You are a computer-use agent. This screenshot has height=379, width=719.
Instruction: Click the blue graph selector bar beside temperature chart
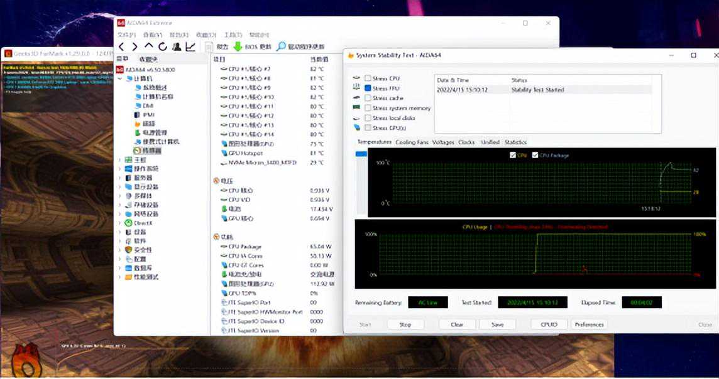361,154
